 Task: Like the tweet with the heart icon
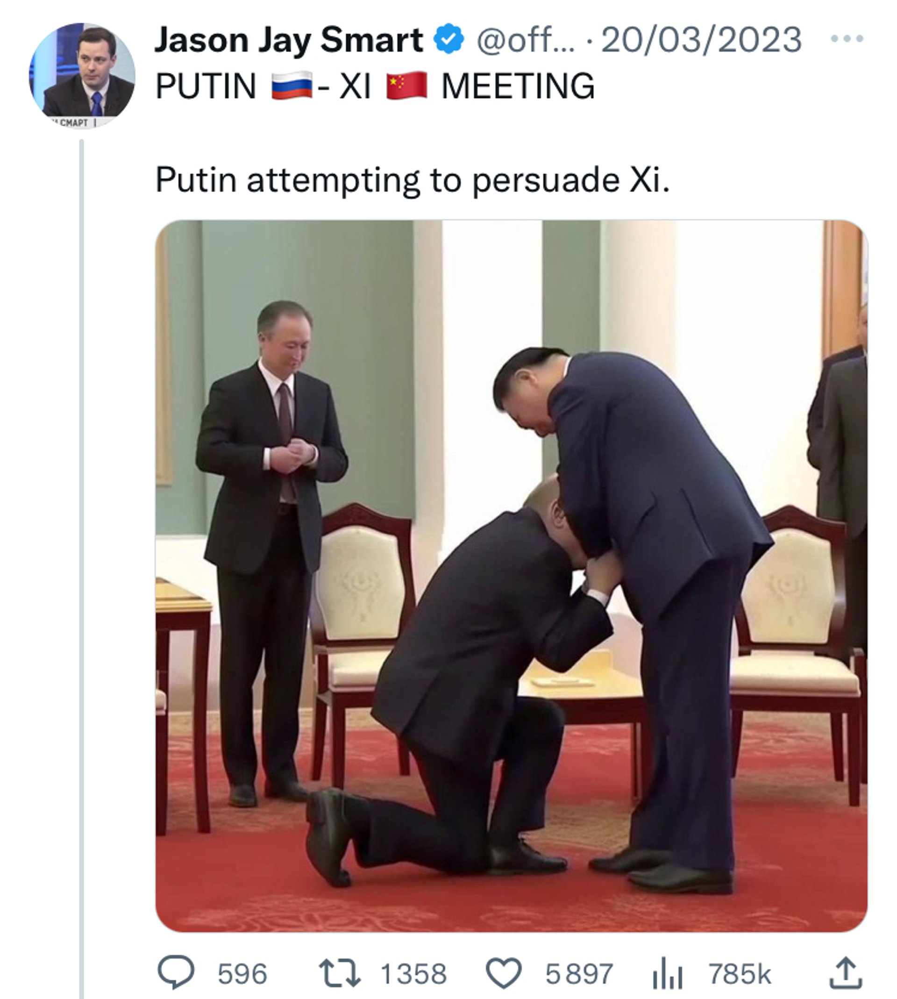coord(504,973)
